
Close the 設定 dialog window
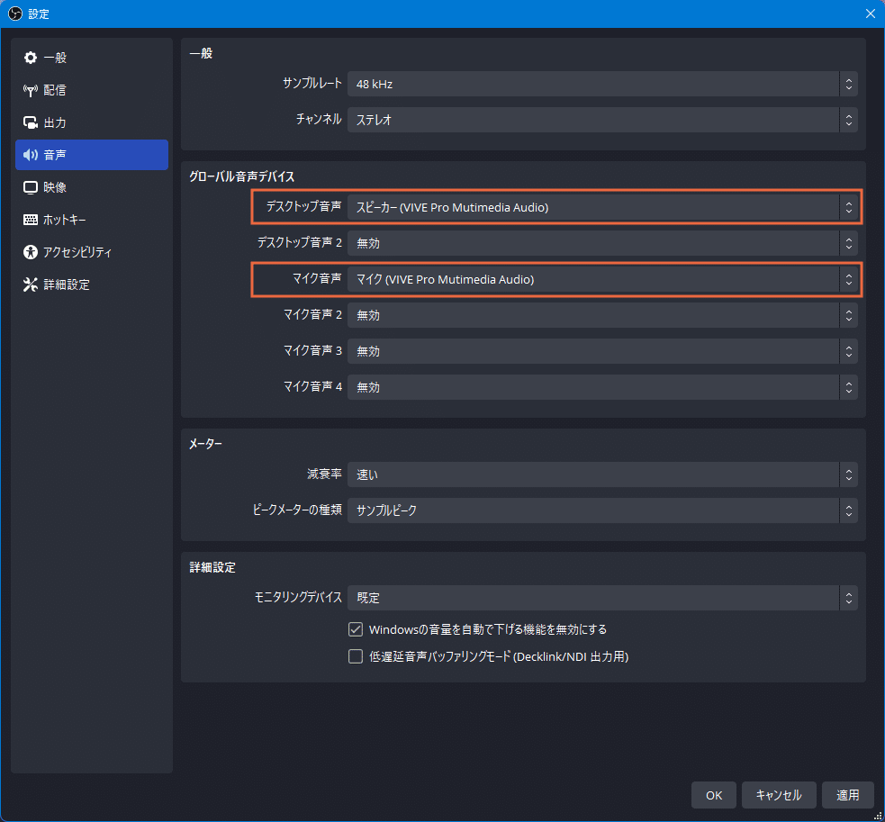pos(871,14)
